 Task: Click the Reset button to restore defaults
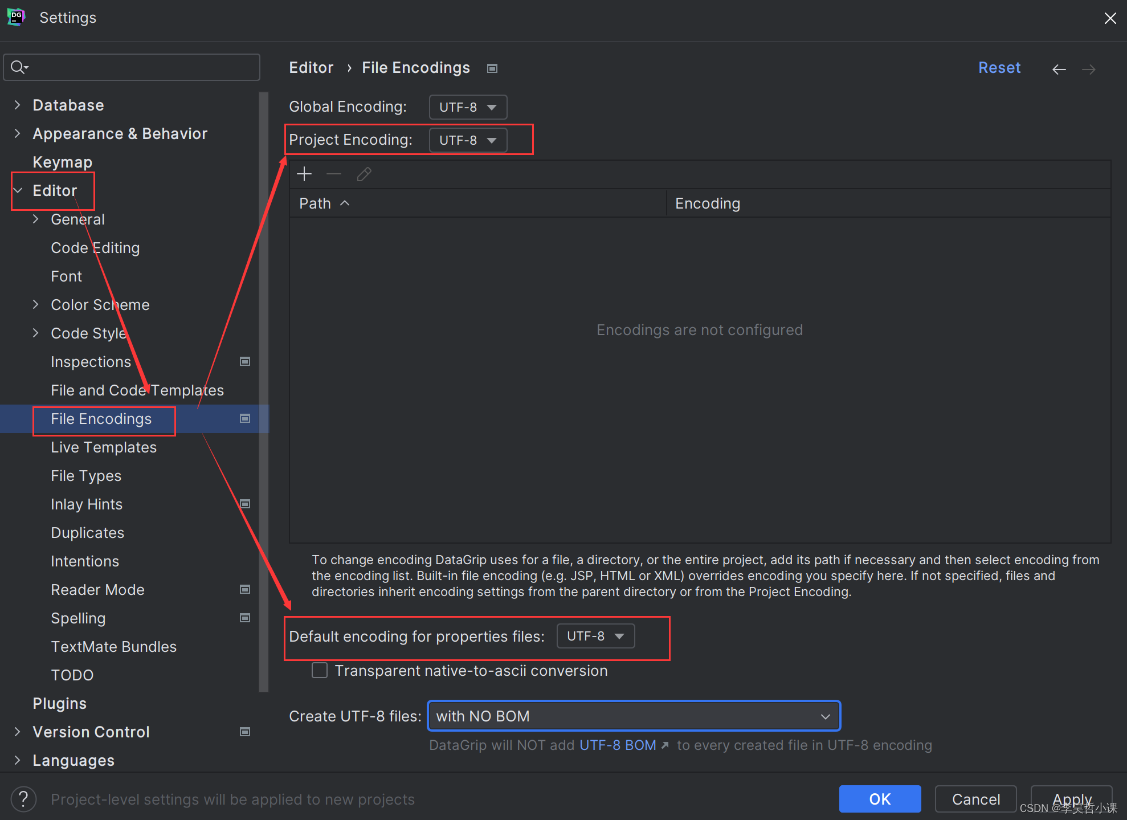coord(998,67)
